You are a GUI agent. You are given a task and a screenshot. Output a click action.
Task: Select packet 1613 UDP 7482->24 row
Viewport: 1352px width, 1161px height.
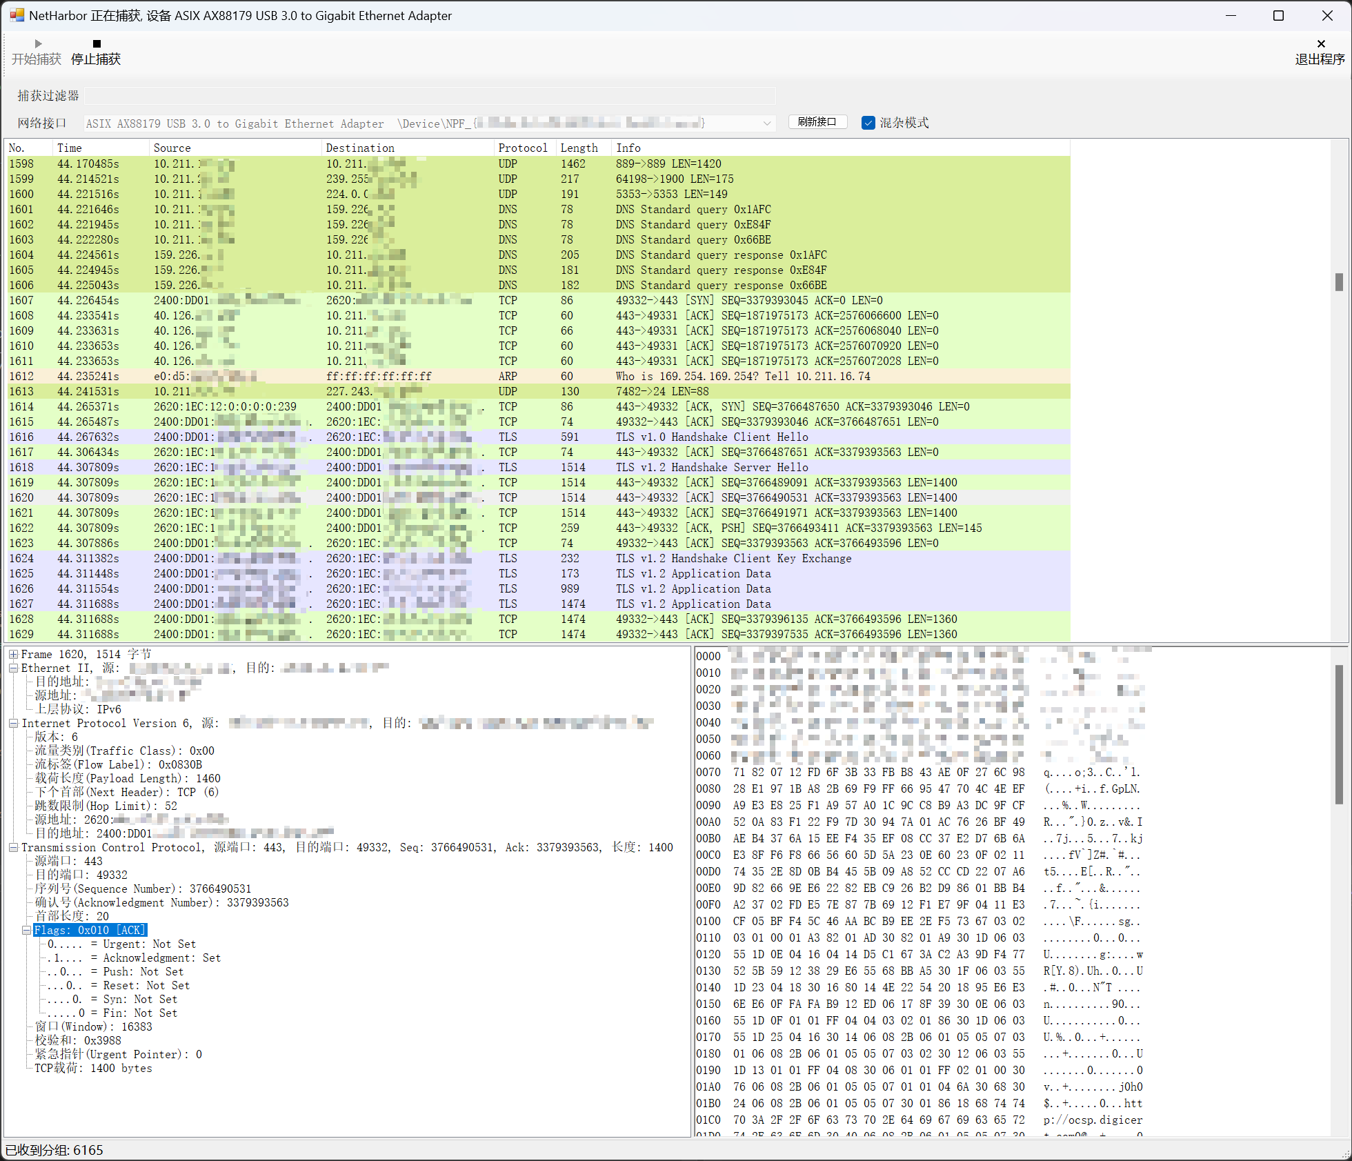tap(538, 391)
